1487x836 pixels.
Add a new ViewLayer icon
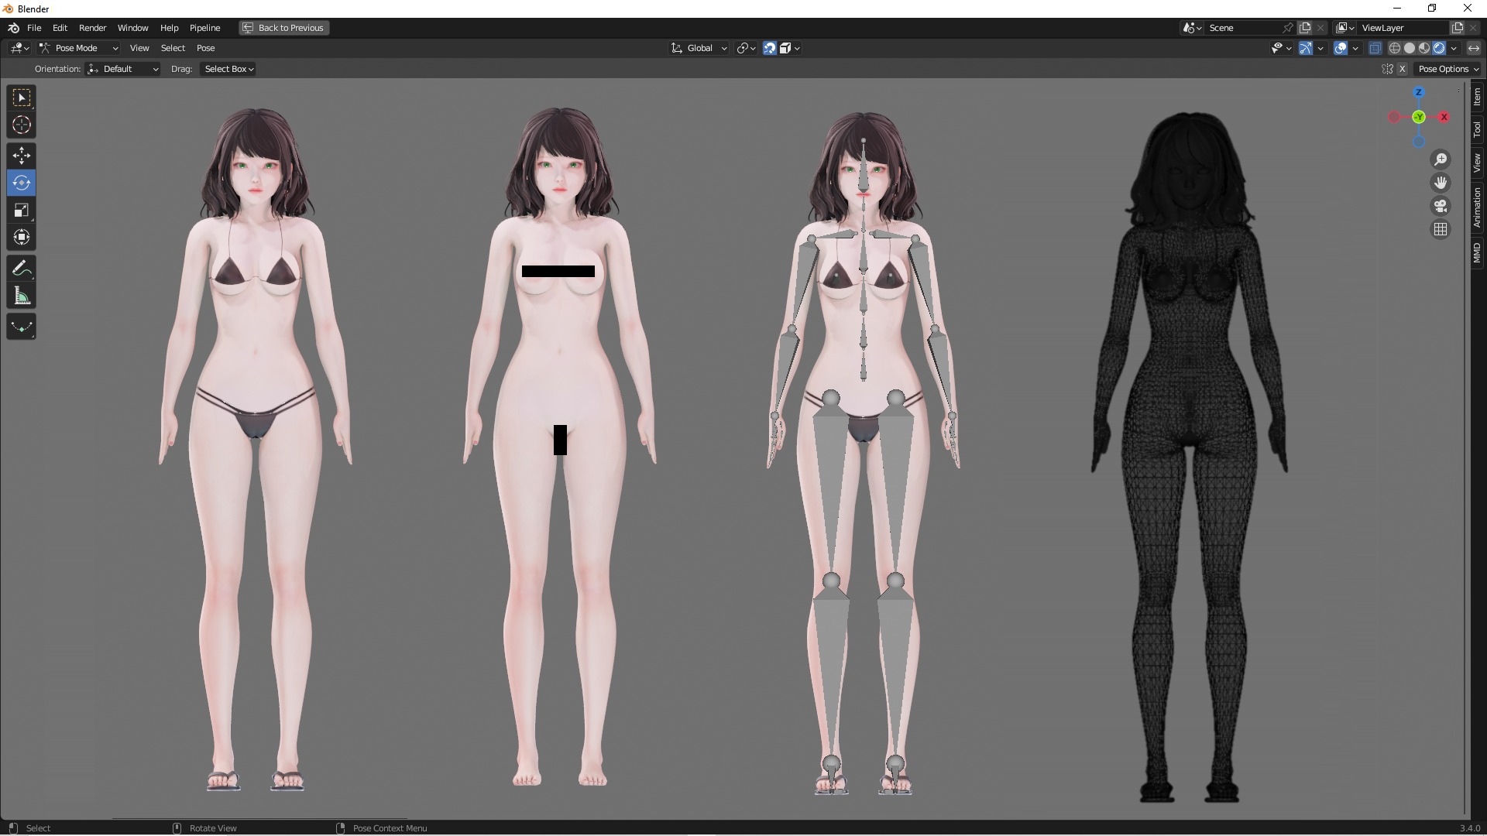pyautogui.click(x=1458, y=28)
